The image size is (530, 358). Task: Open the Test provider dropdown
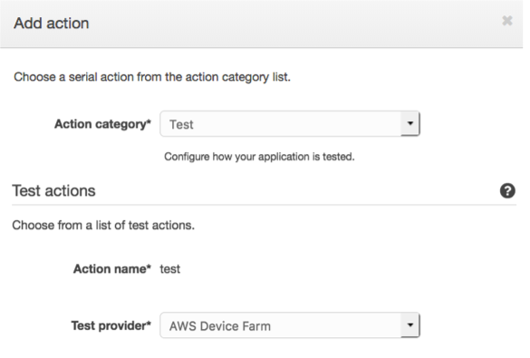(x=290, y=325)
